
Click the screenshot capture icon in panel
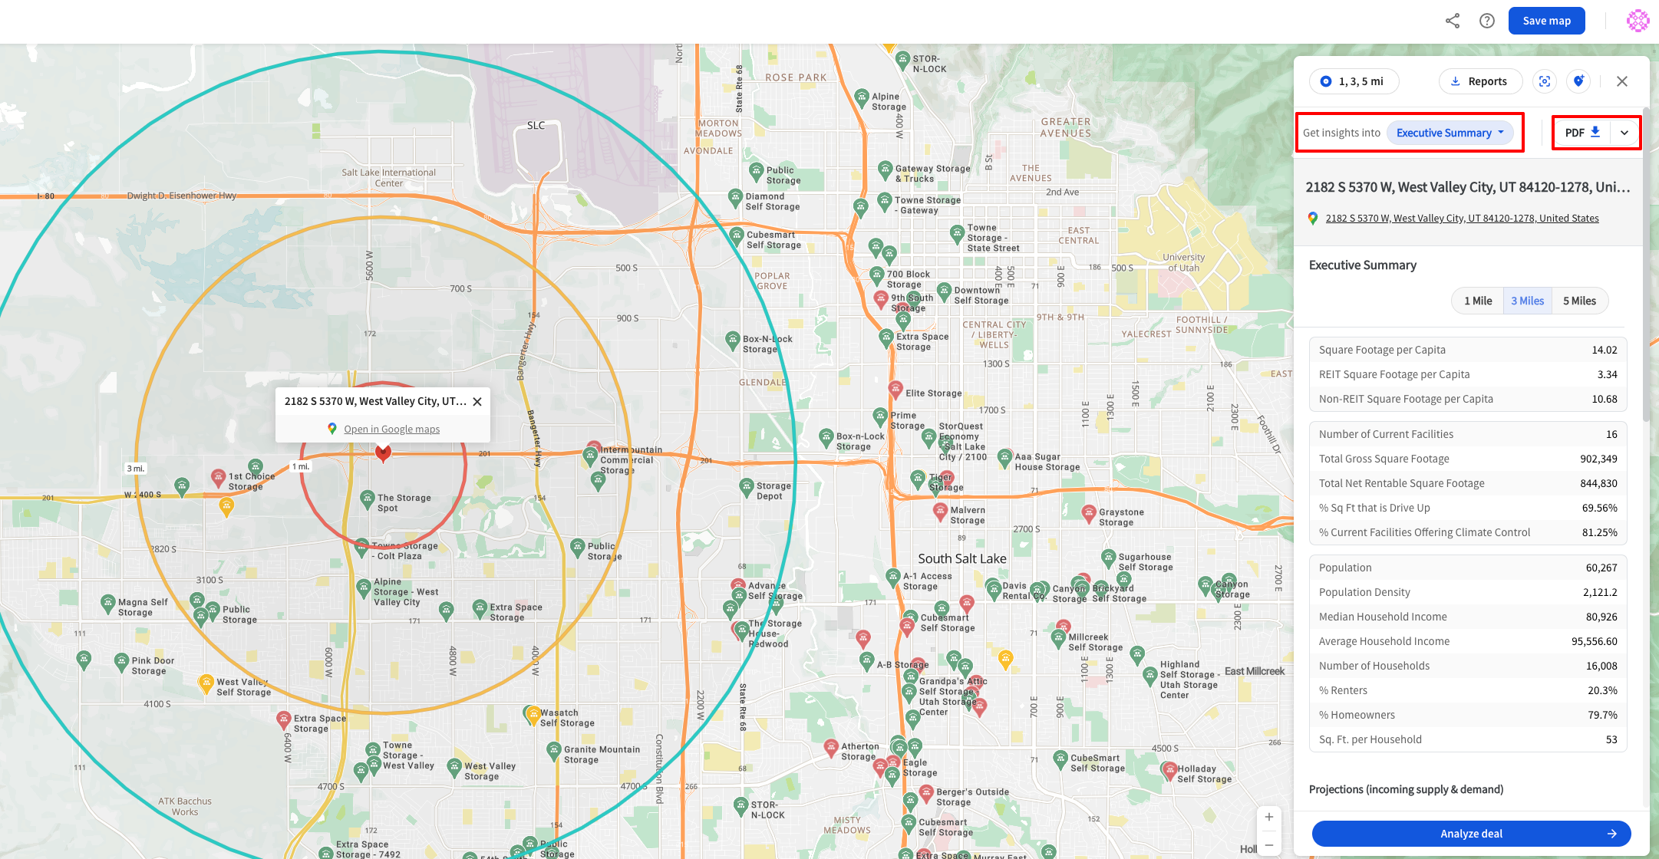[x=1545, y=81]
